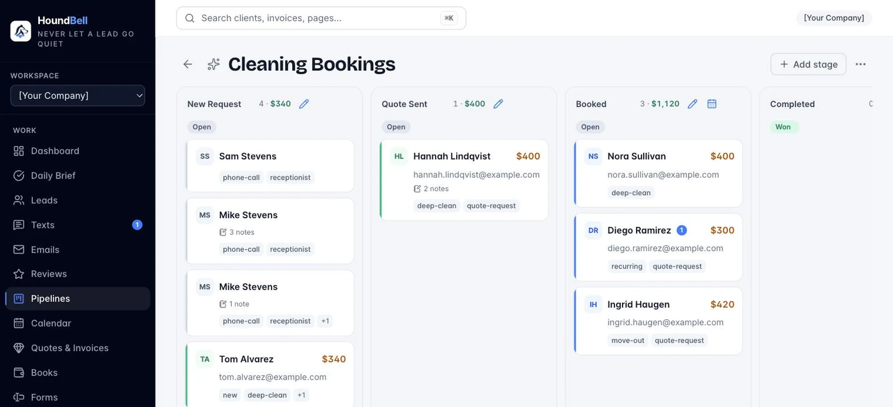Click the $420 Ingrid Haugen amount
The image size is (893, 407).
[x=723, y=304]
